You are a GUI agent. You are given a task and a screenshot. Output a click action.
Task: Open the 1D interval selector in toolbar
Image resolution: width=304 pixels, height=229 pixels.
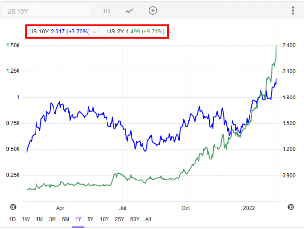106,11
